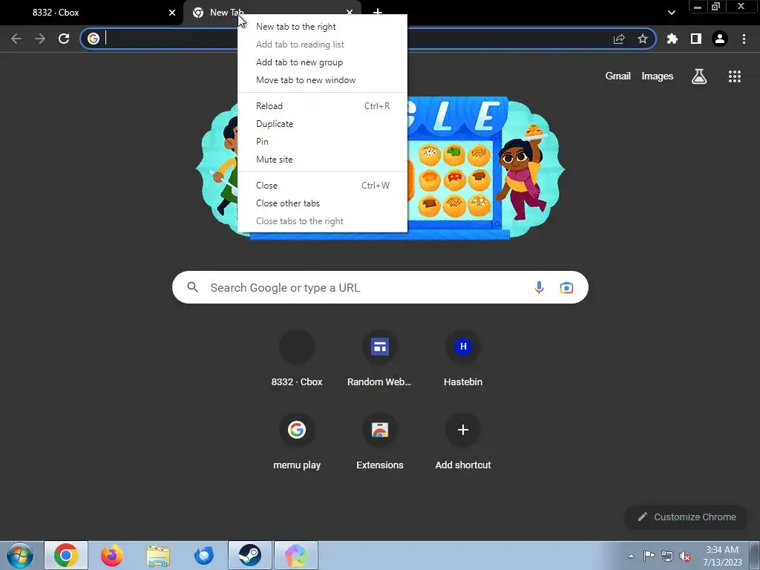The width and height of the screenshot is (760, 570).
Task: Choose Move tab to new window
Action: pyautogui.click(x=322, y=80)
